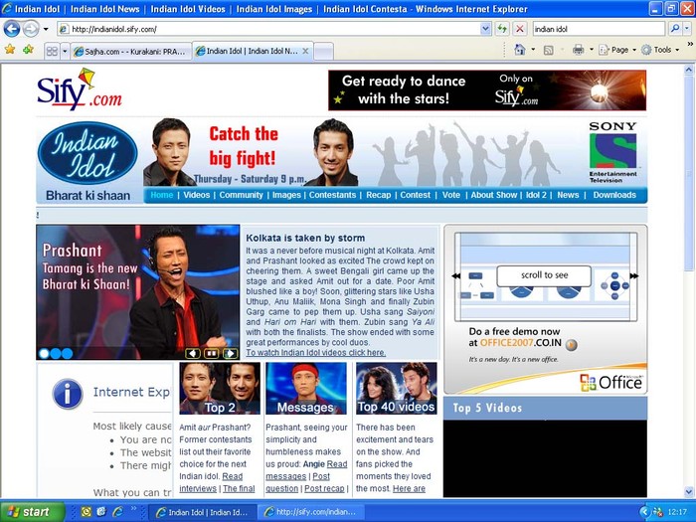
Task: Click the search magnifier icon
Action: (x=674, y=29)
